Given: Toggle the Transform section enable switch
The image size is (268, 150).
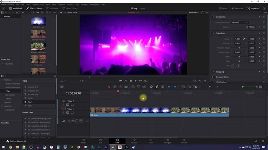Looking at the screenshot, I should (x=214, y=33).
